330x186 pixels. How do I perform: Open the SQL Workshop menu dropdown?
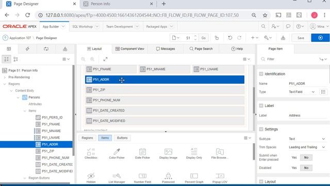pos(97,26)
